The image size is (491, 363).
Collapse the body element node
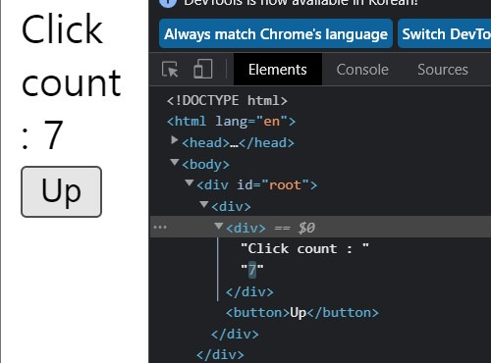[x=175, y=162]
